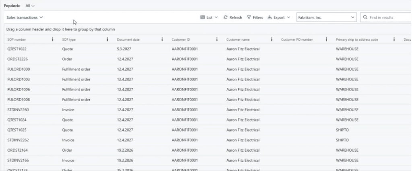Click SHIPTO in the STDINV2262 row
The width and height of the screenshot is (412, 171).
tap(342, 140)
